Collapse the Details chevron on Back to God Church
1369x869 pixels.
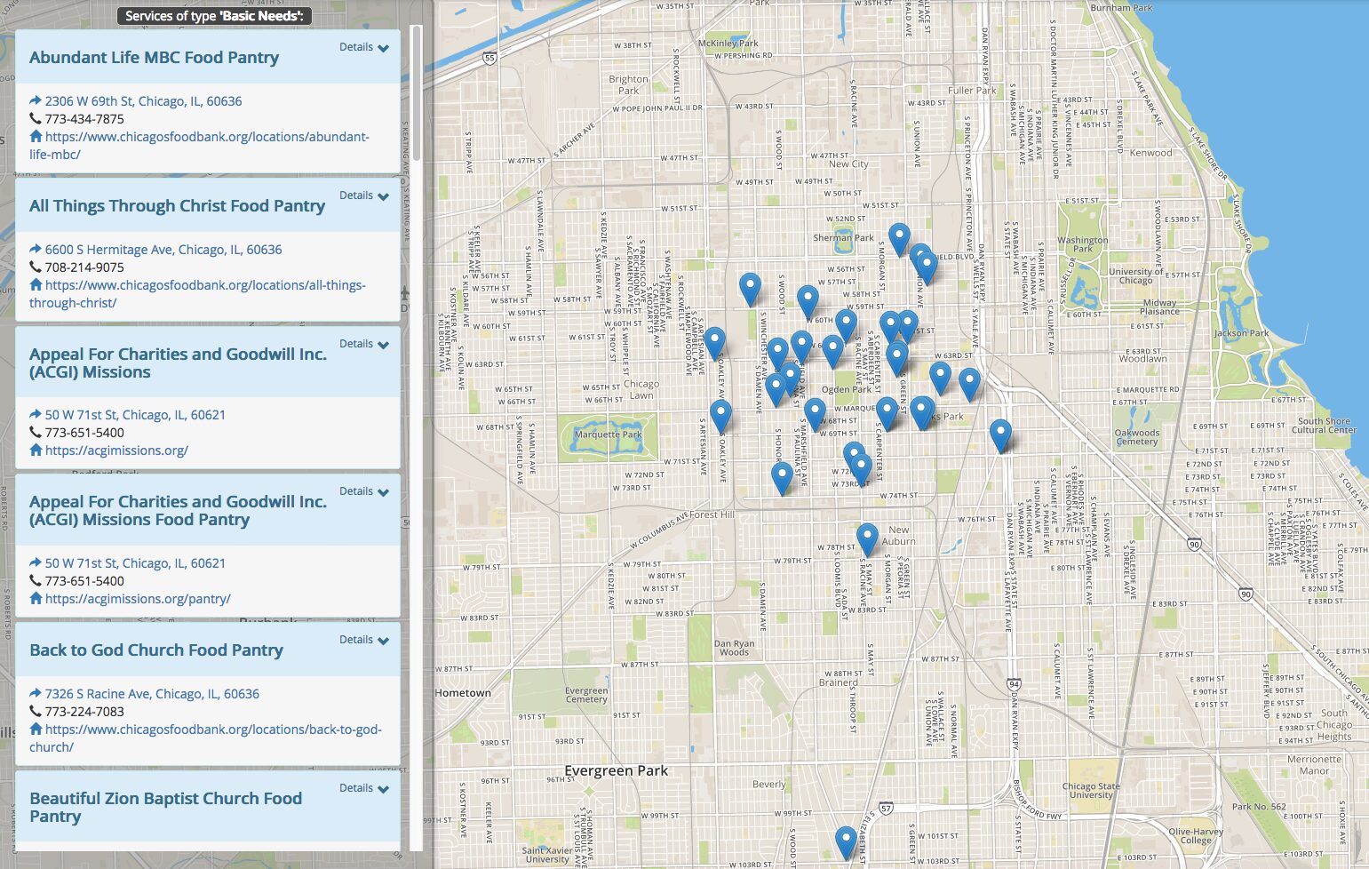(363, 639)
